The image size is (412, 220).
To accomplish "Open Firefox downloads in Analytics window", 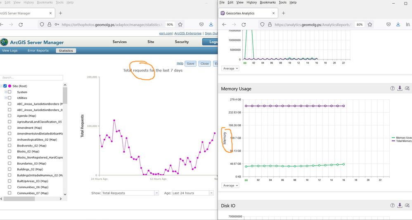I will [x=398, y=24].
